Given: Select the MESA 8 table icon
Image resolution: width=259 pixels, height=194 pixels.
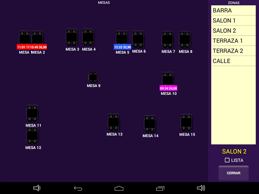Looking at the screenshot, I should click(185, 39).
